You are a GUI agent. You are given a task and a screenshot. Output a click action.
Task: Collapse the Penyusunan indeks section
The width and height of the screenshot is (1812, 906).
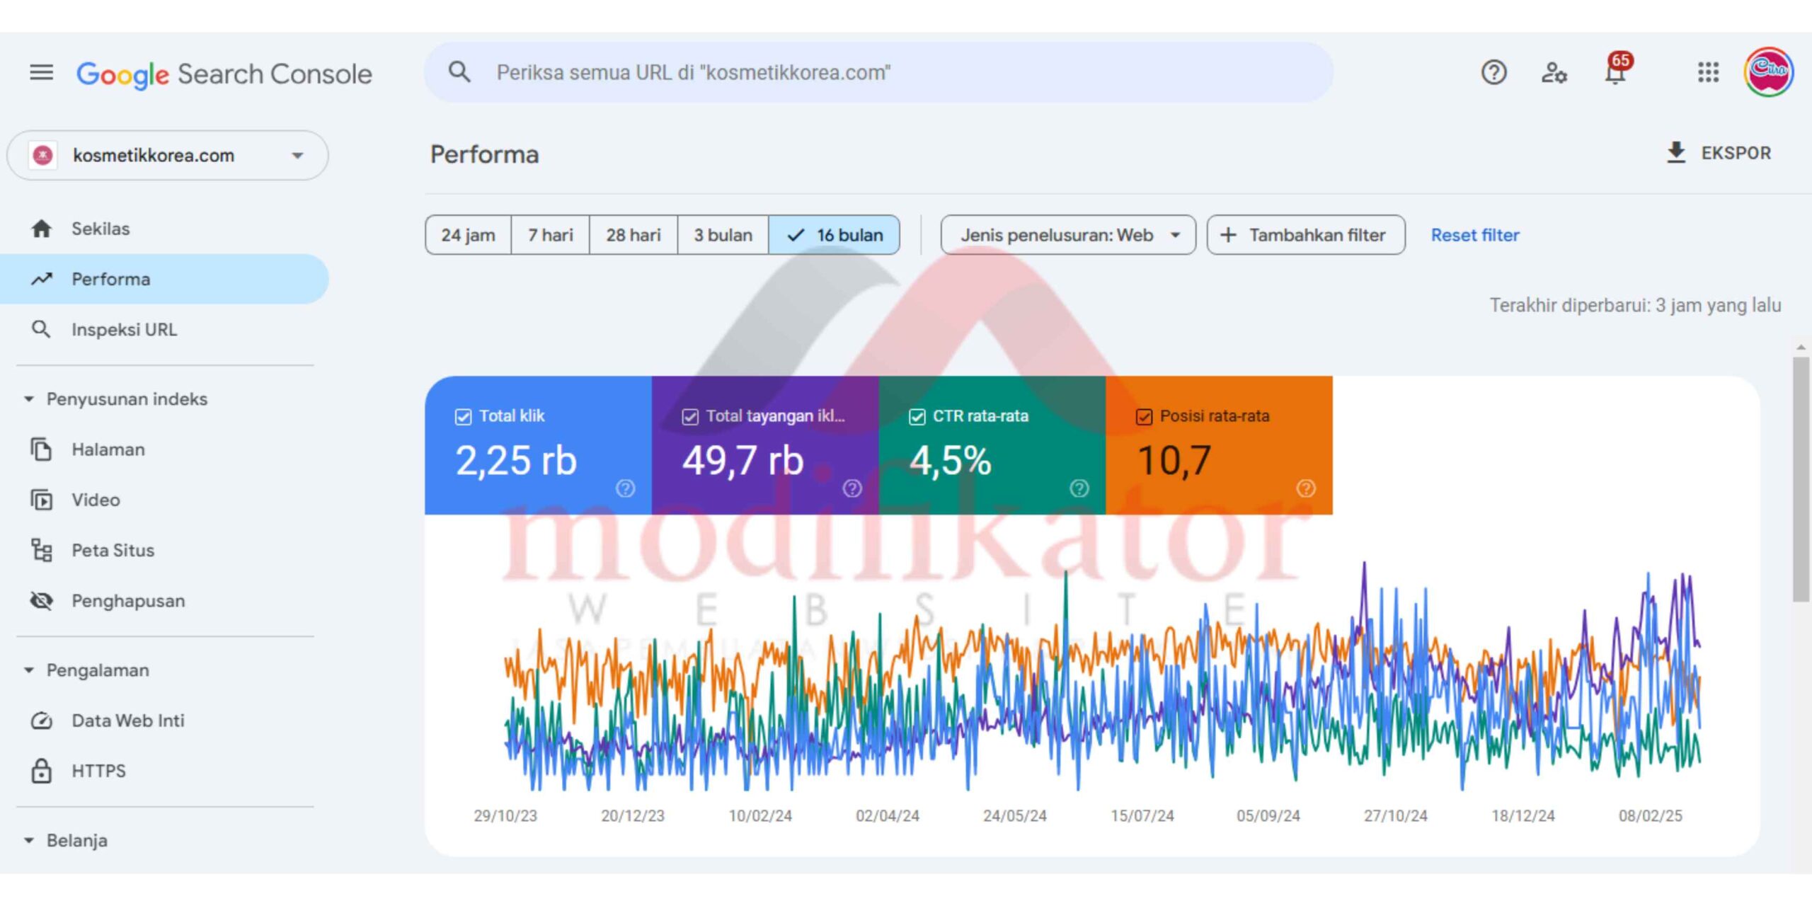117,399
